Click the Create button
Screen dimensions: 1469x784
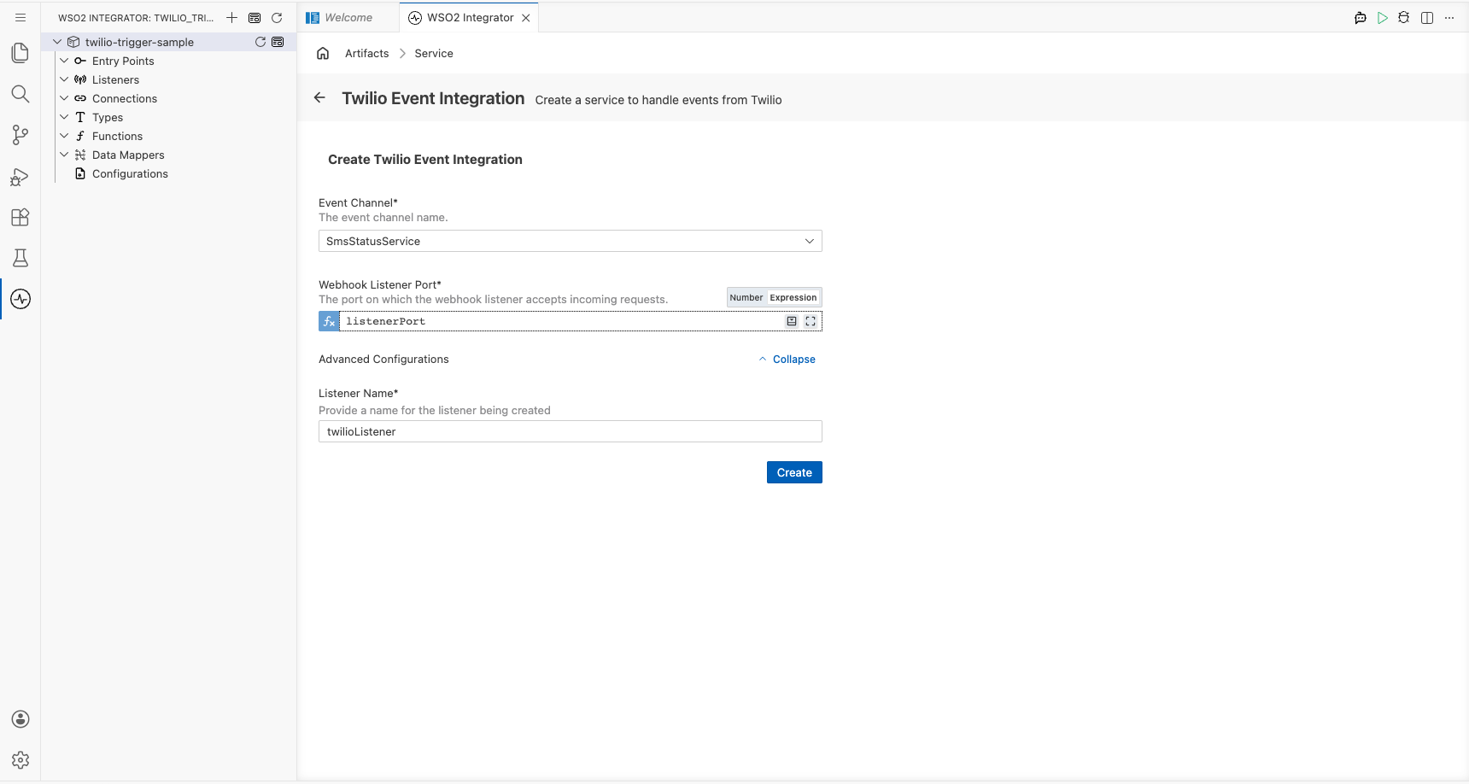[x=794, y=472]
